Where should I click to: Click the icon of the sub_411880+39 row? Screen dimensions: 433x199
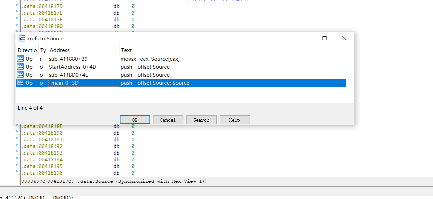click(21, 59)
